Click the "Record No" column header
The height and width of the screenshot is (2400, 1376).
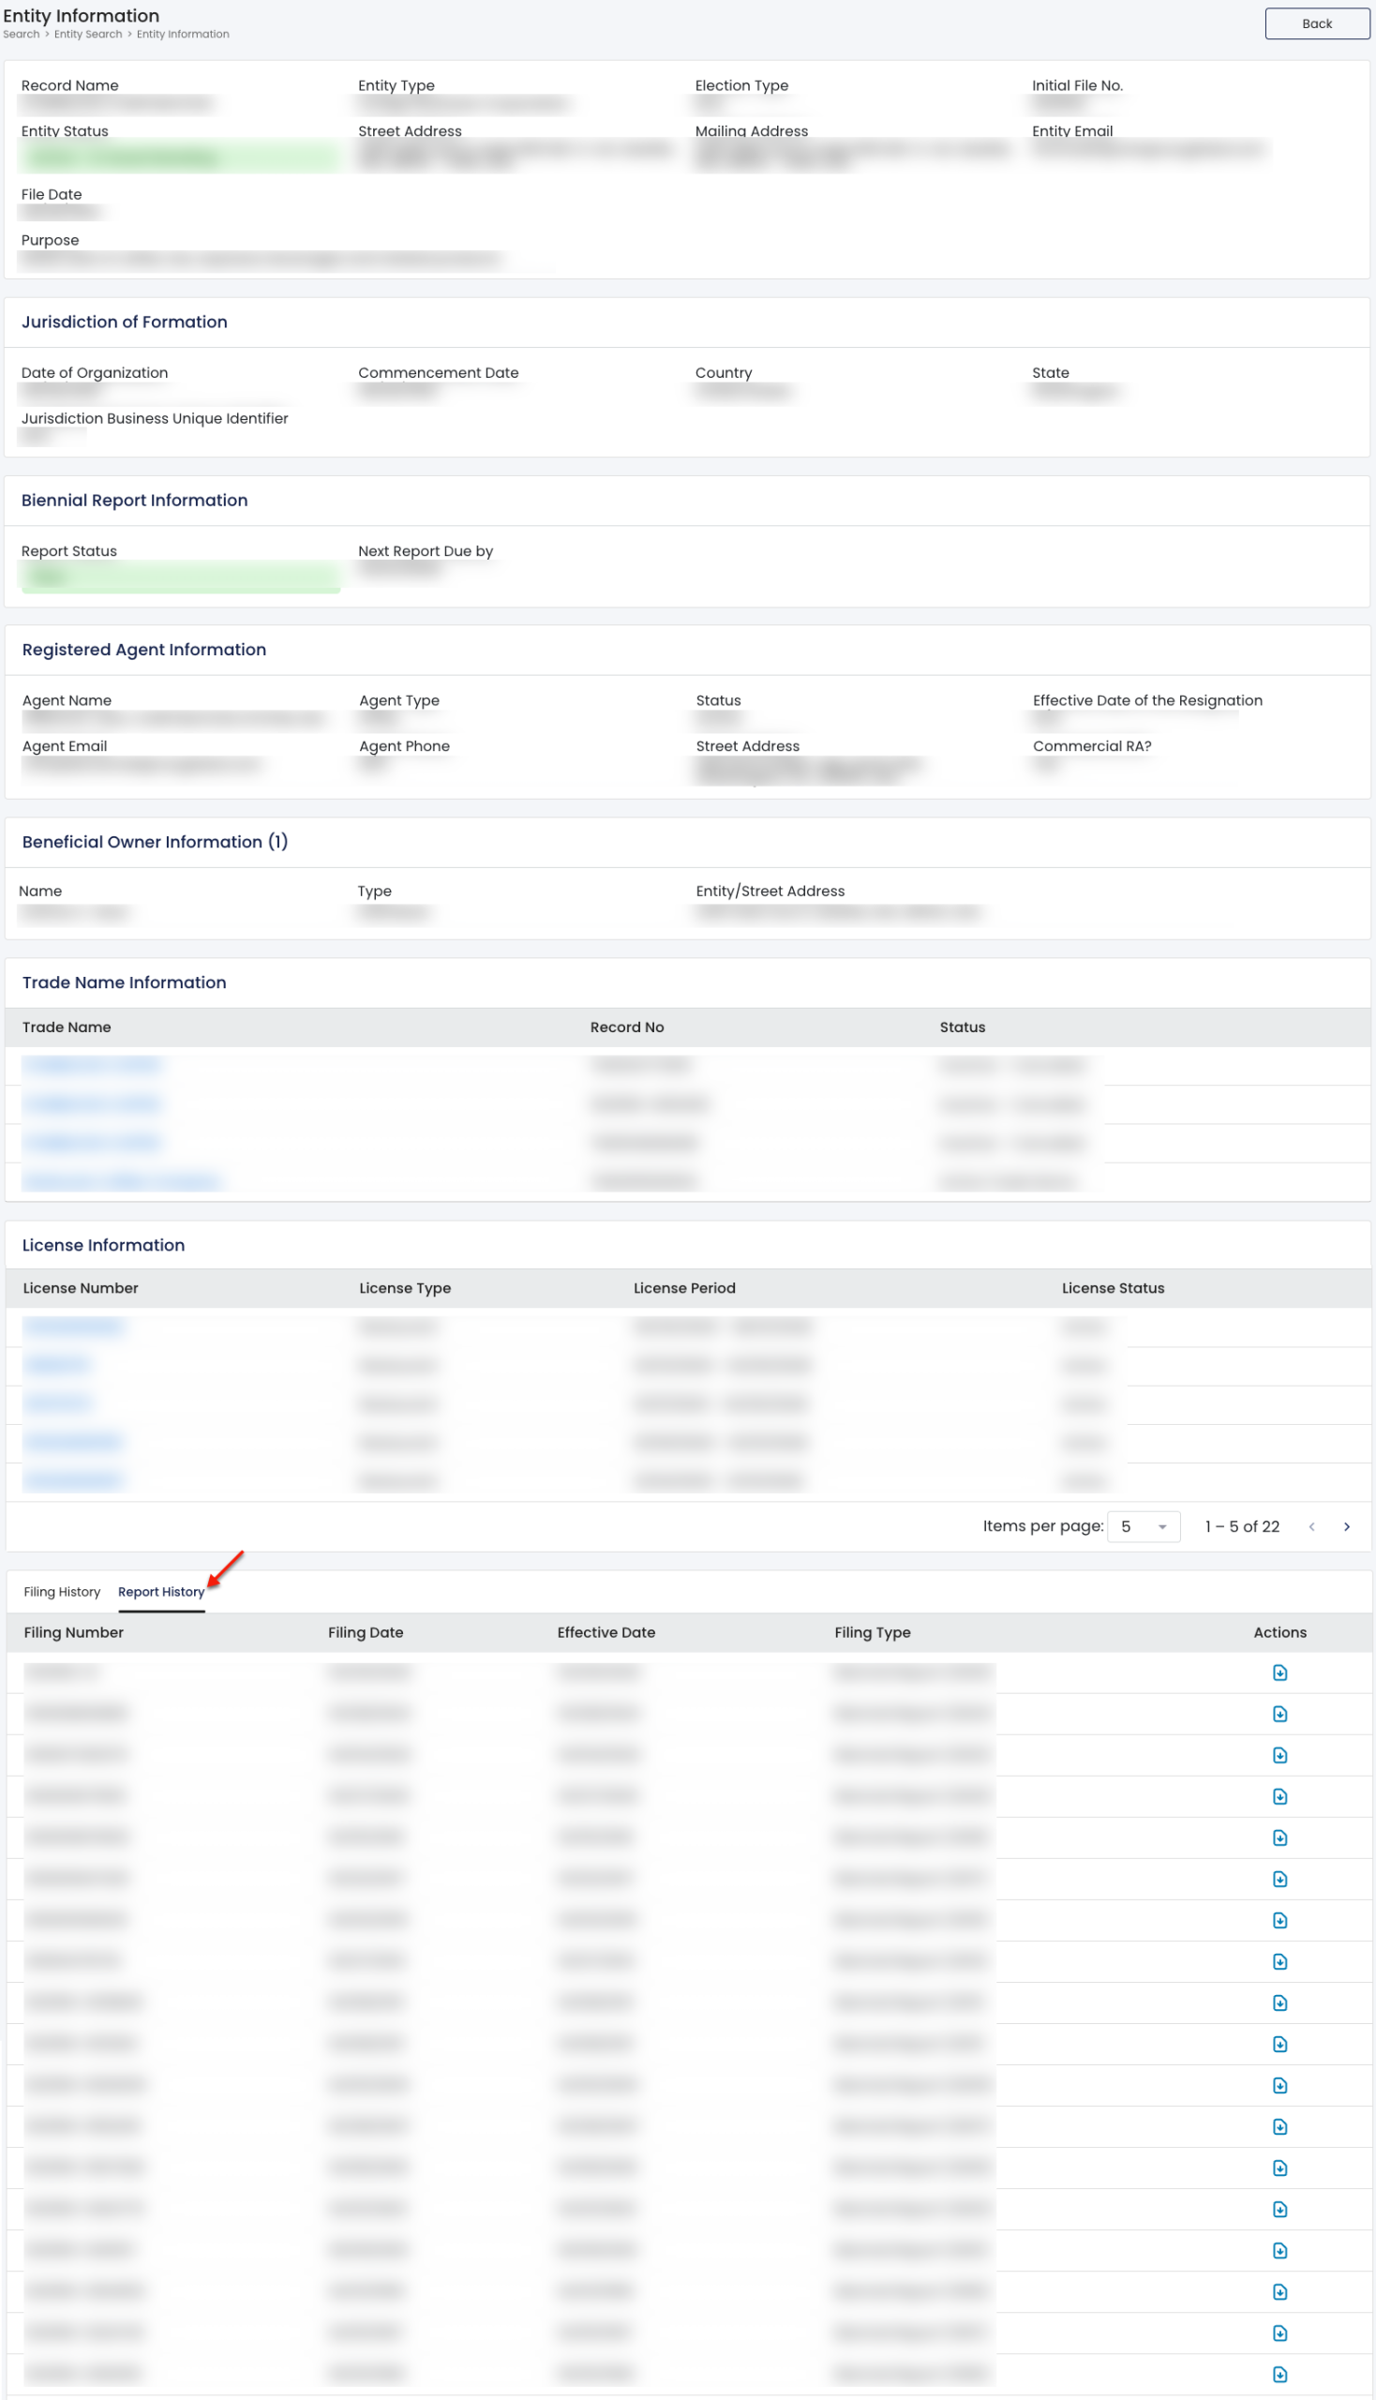coord(626,1027)
